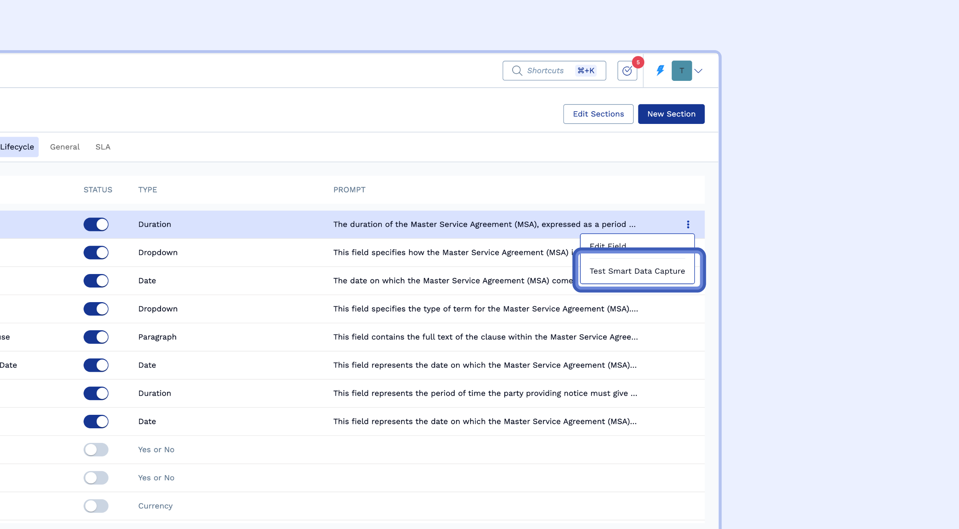Click the T user avatar
959x529 pixels.
[681, 71]
